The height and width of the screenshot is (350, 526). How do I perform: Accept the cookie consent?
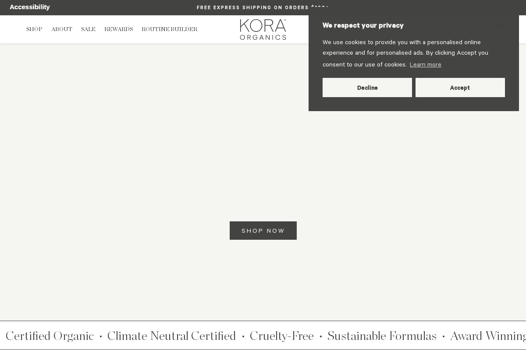coord(460,87)
